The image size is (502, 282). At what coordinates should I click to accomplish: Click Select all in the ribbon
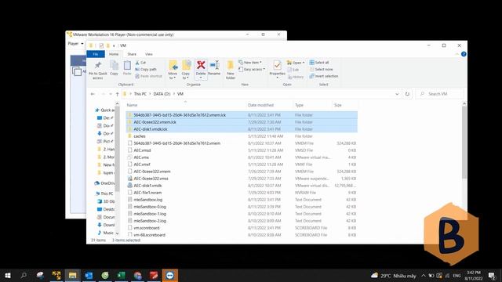click(319, 63)
